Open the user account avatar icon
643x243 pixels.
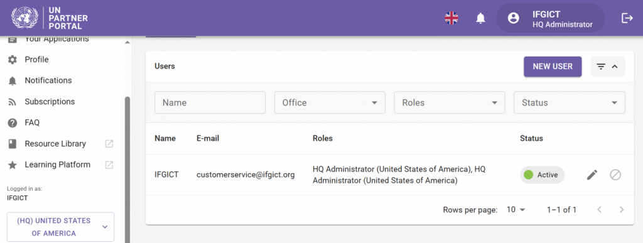(514, 18)
